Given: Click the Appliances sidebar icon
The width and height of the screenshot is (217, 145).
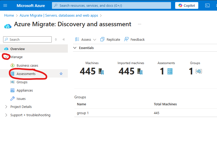Looking at the screenshot, I should click(12, 90).
